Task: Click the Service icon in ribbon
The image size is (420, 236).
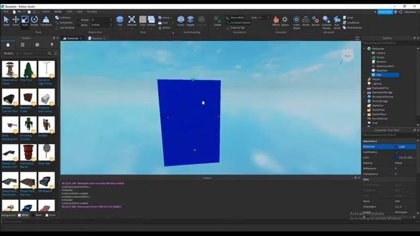Action: click(x=316, y=20)
